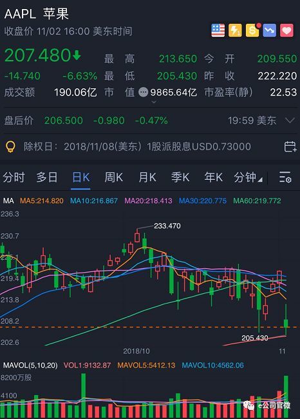Image resolution: width=300 pixels, height=419 pixels.
Task: Tap the current price 207.480
Action: (x=38, y=55)
